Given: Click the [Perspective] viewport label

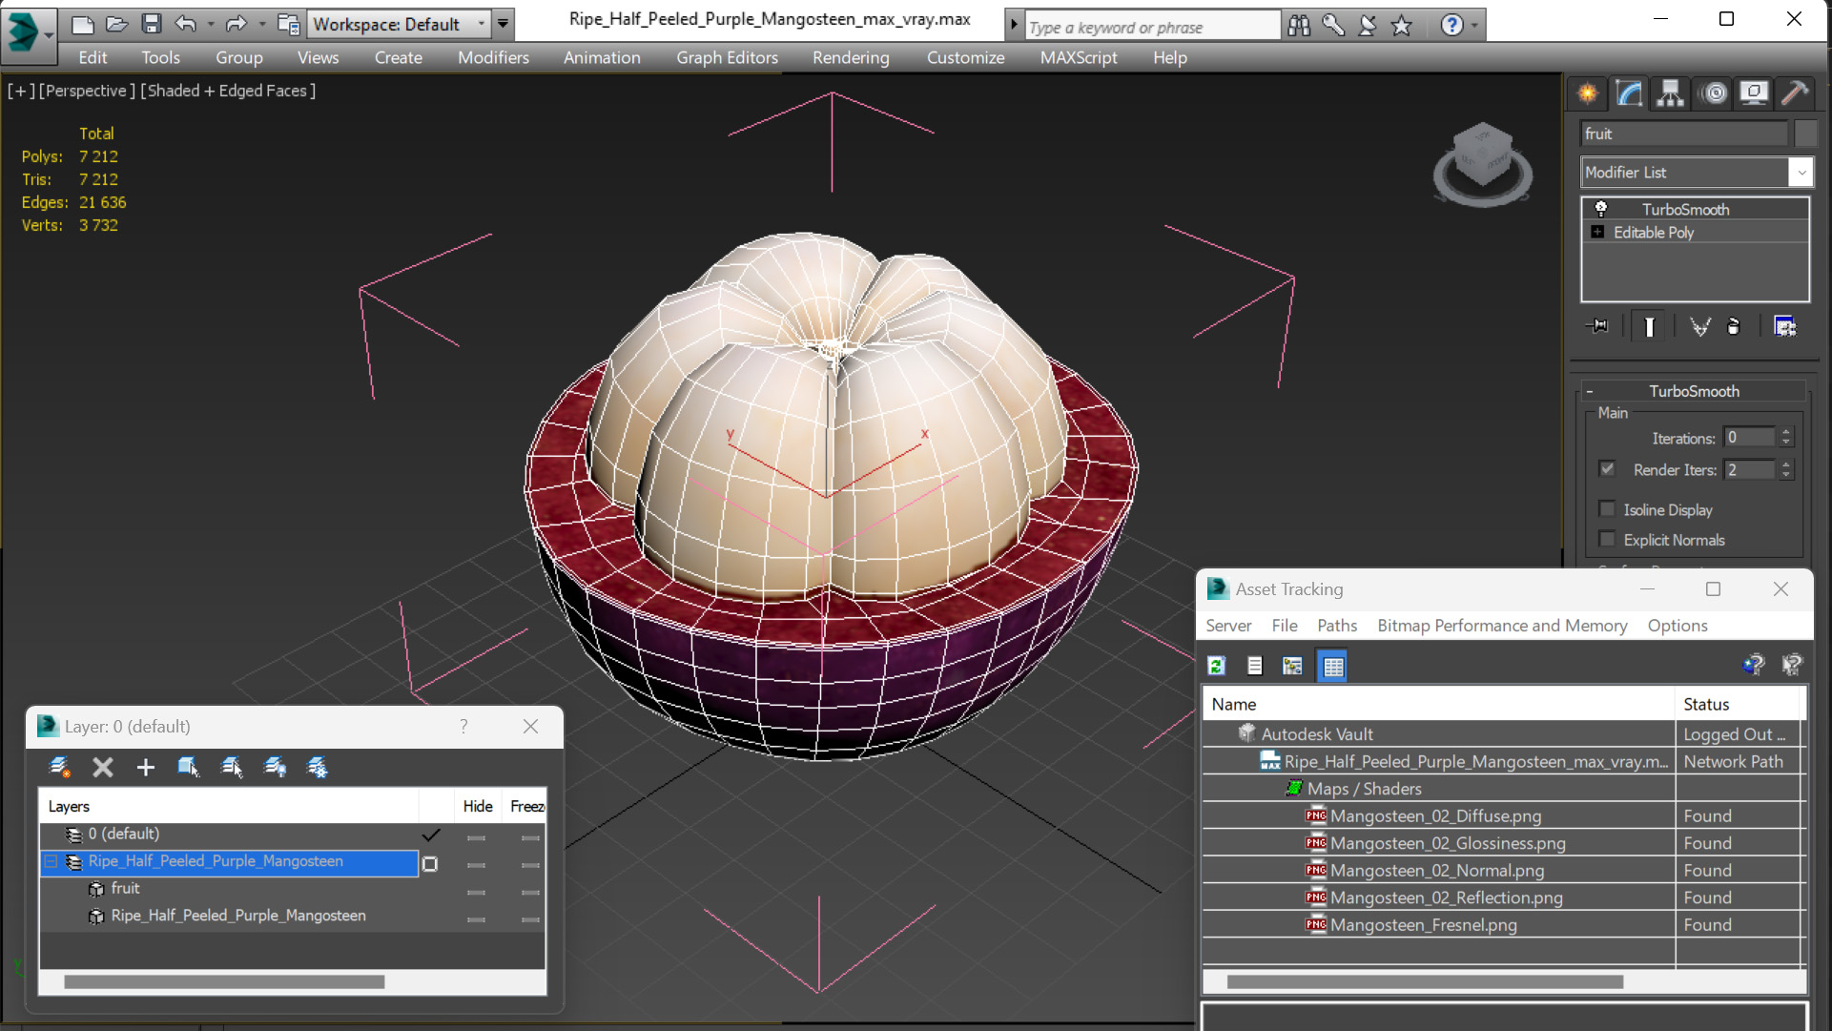Looking at the screenshot, I should (x=85, y=91).
